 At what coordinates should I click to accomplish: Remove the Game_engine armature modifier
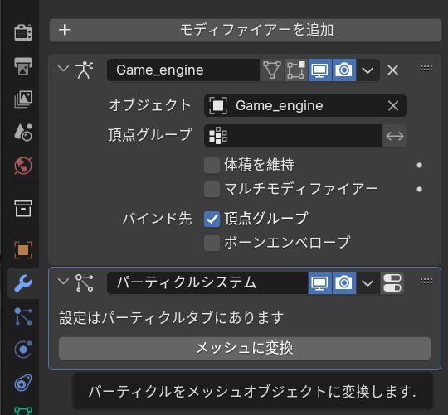393,70
